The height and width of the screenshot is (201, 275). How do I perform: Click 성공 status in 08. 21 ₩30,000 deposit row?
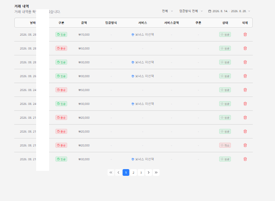(225, 159)
